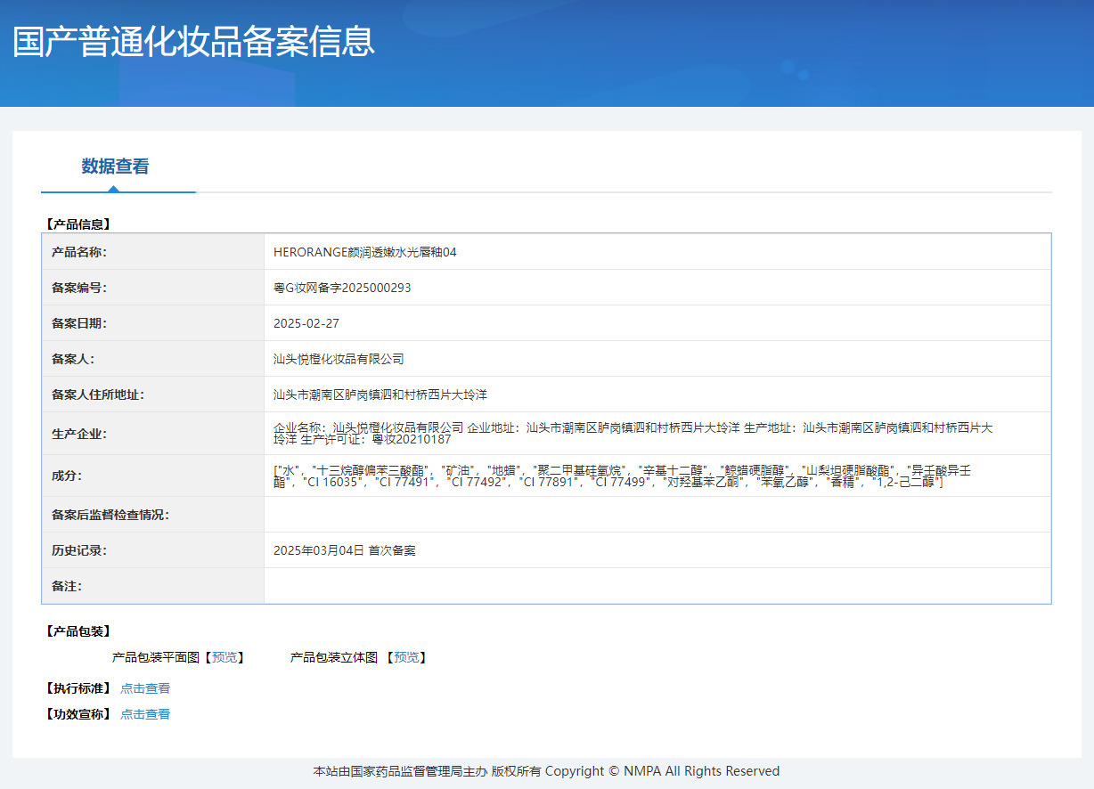The height and width of the screenshot is (789, 1094).
Task: Click the 备案人 value 汕头悦橙化妆品有限公司
Action: pyautogui.click(x=339, y=359)
